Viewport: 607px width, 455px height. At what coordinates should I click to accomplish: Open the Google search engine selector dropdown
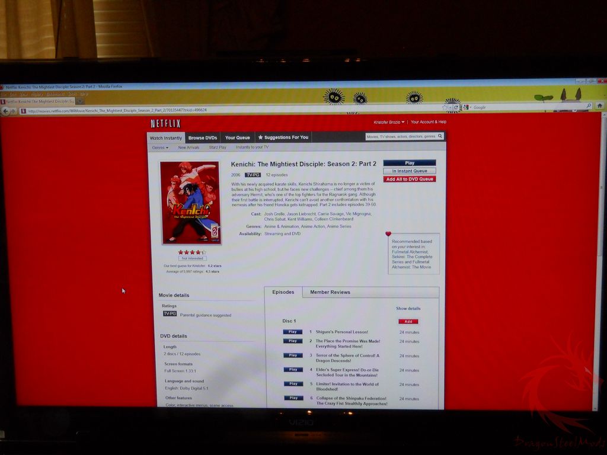pos(467,107)
